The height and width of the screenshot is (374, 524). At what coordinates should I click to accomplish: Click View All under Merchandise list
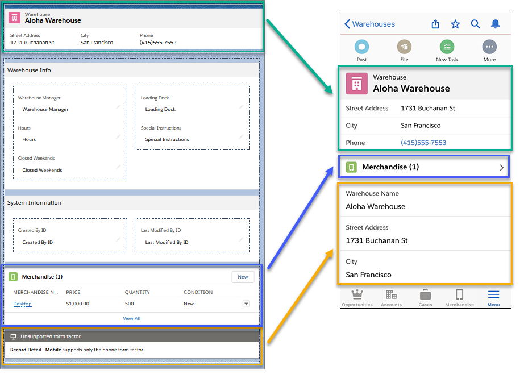coord(131,318)
